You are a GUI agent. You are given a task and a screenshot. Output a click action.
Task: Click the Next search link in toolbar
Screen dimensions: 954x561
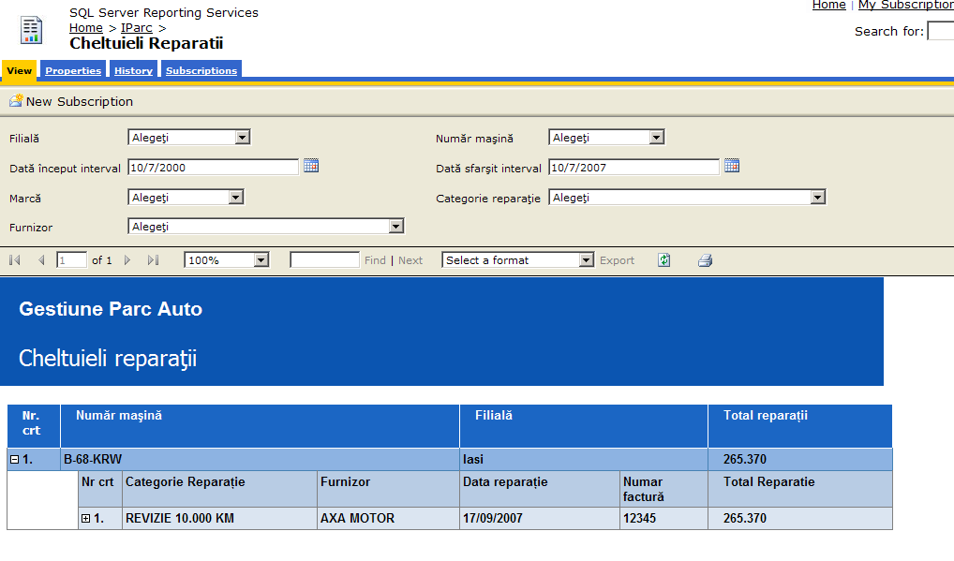click(410, 260)
